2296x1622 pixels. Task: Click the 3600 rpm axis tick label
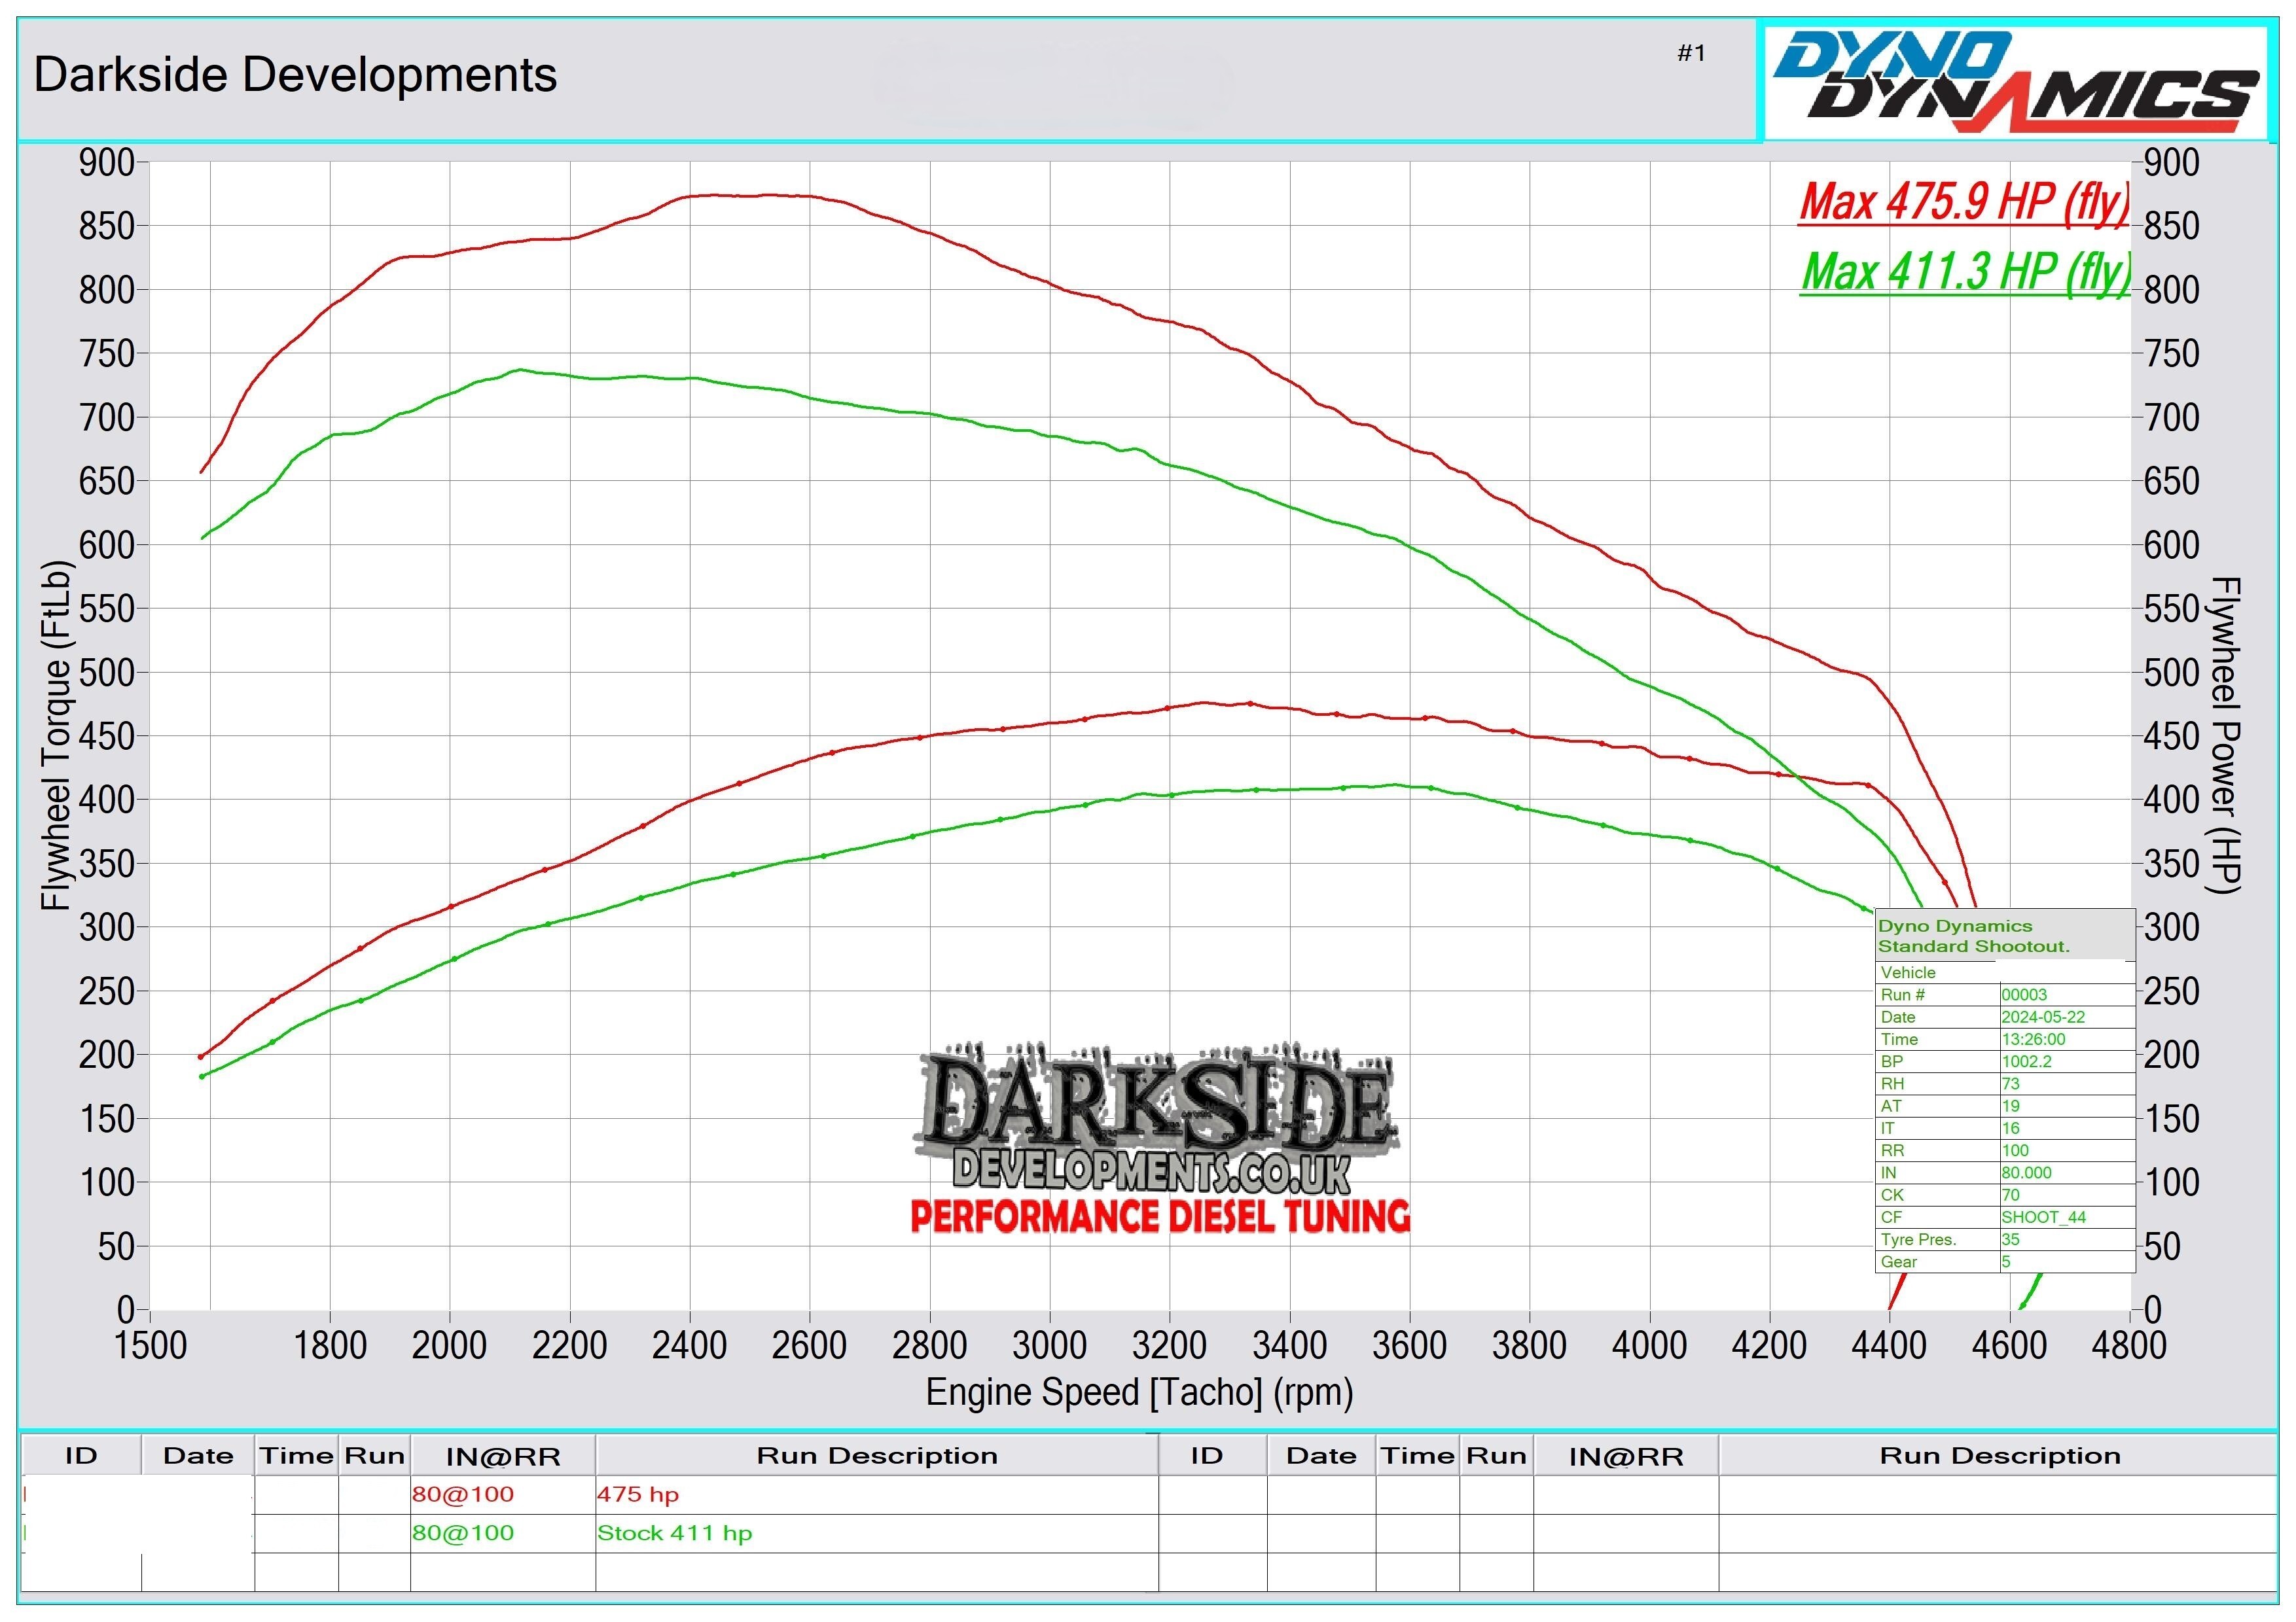[1409, 1345]
